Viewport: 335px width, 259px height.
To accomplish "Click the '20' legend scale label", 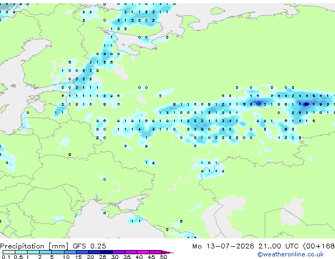I will pos(90,257).
